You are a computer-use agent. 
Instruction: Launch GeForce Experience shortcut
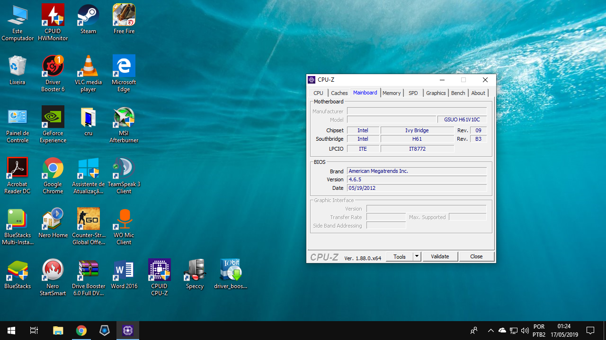click(53, 125)
